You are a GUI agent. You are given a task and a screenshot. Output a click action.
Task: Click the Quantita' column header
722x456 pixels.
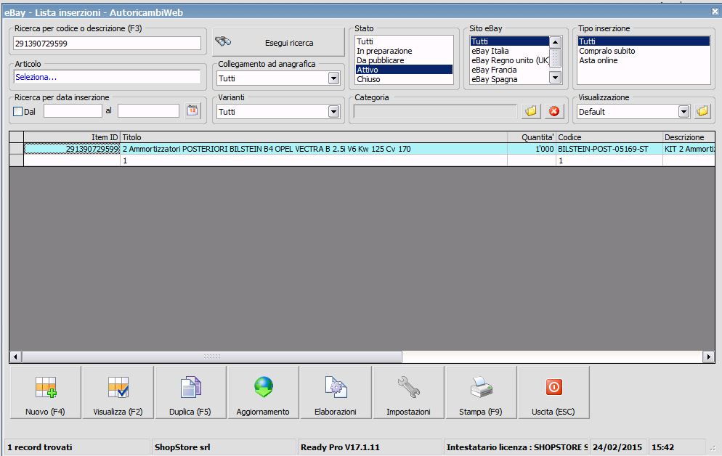532,137
